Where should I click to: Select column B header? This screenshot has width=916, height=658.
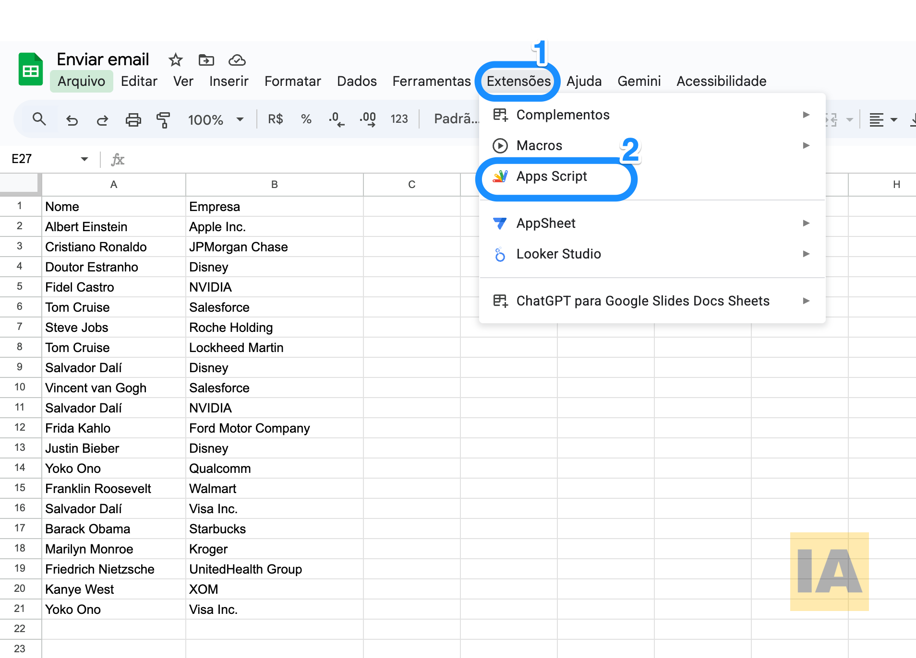point(274,185)
